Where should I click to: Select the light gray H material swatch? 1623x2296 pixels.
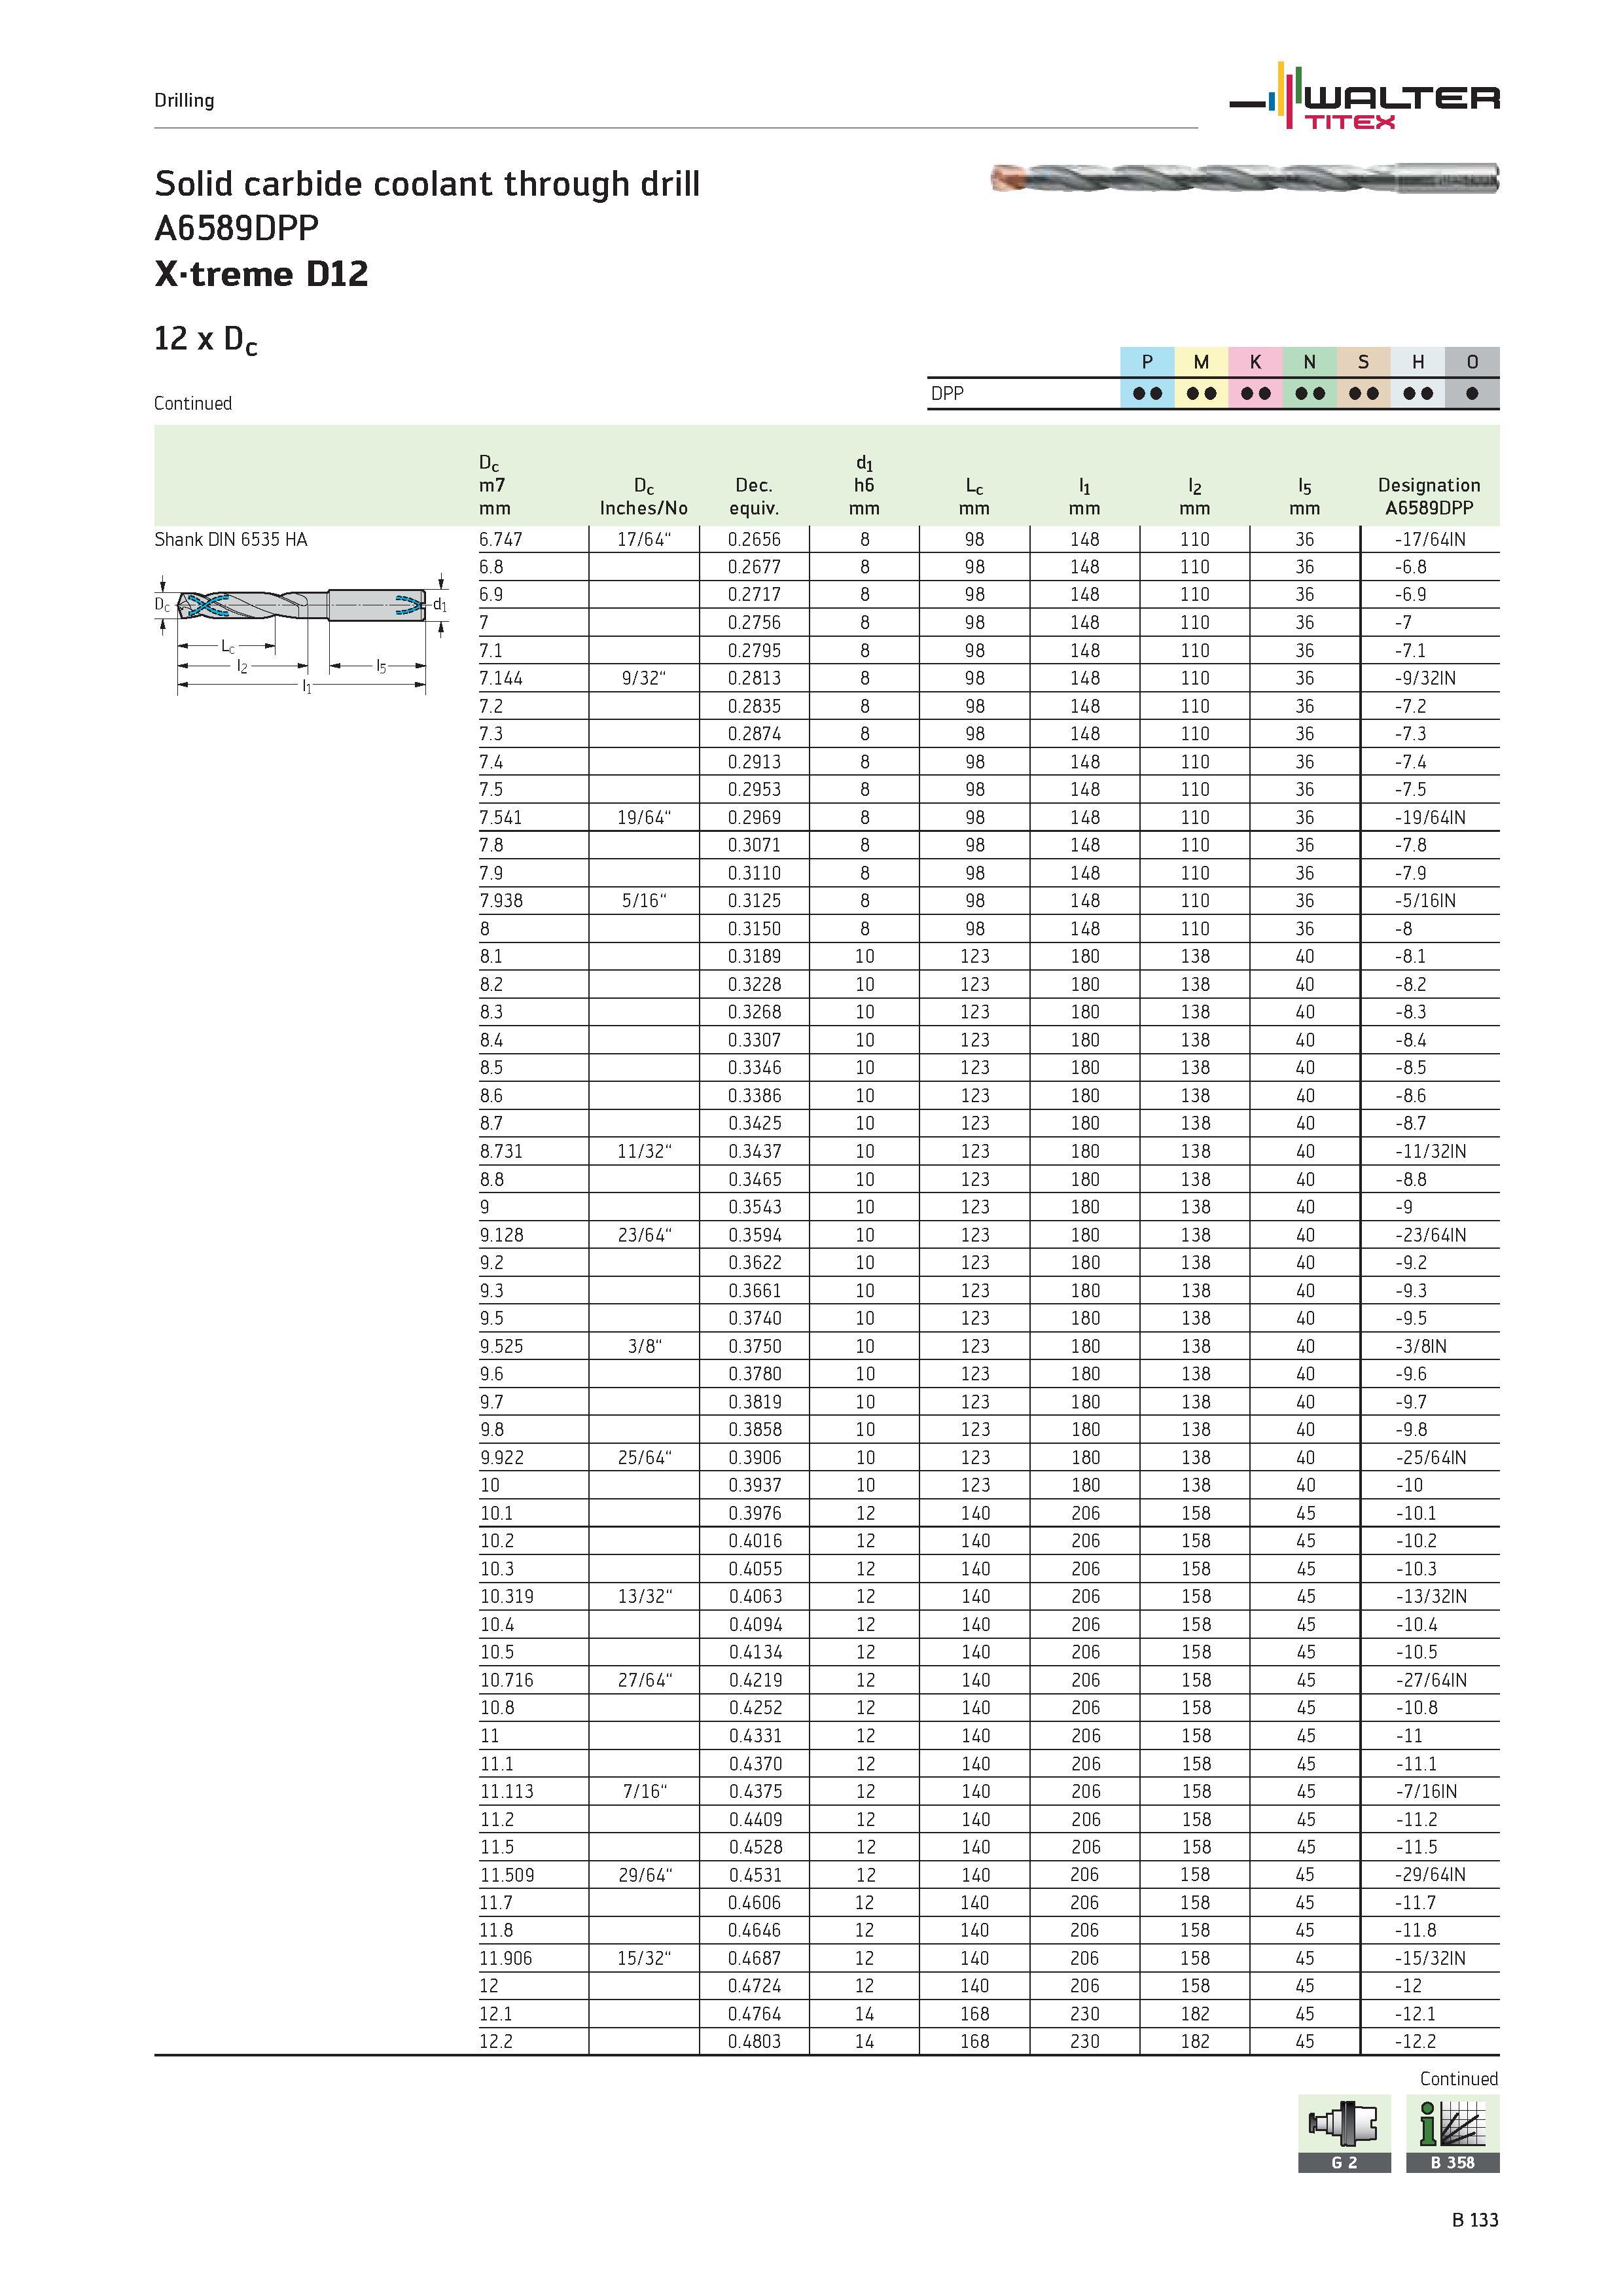(1417, 362)
